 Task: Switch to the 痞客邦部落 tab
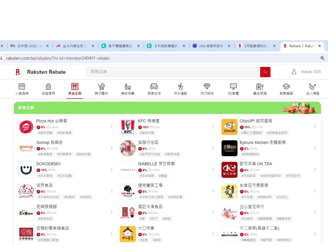coord(211,46)
